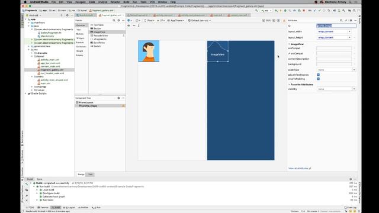
Task: Collapse the Favorite Attributes section
Action: tap(289, 85)
